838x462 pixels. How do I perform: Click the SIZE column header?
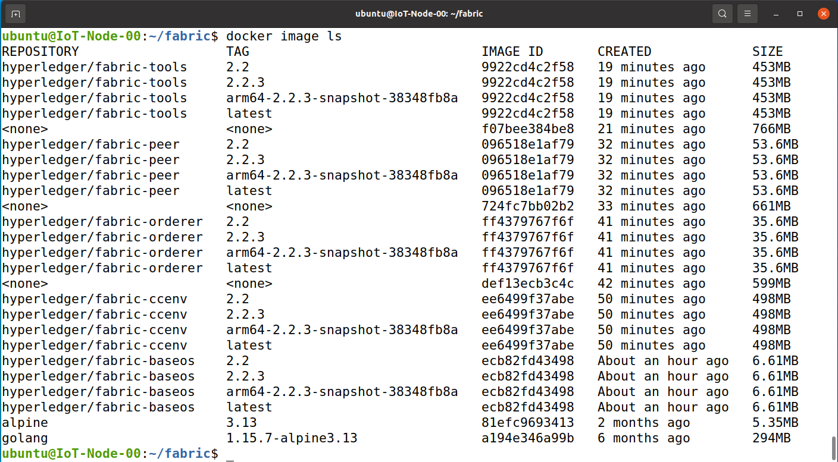coord(768,52)
